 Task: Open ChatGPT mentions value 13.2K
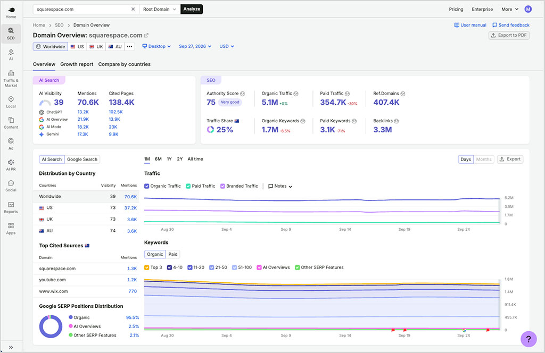[83, 112]
